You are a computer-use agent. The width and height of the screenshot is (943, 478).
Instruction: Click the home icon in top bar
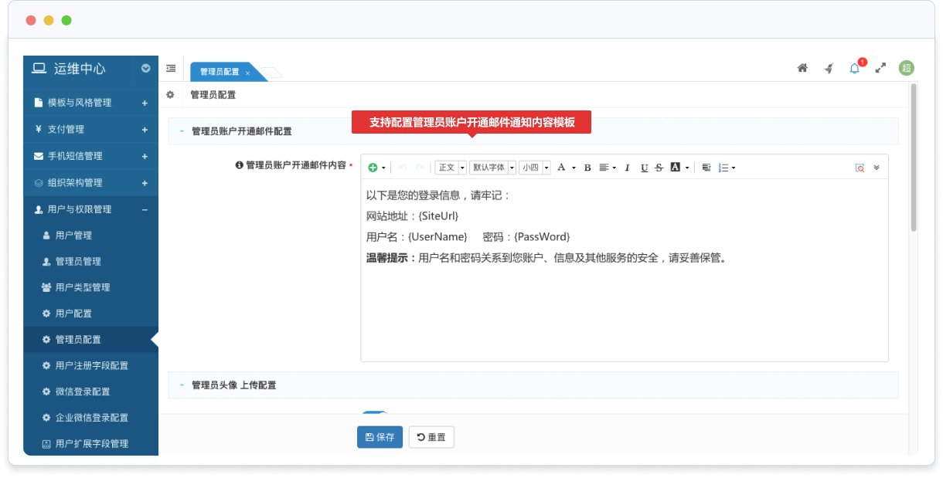click(802, 68)
